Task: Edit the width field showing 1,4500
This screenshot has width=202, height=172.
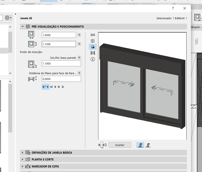Action: click(59, 35)
